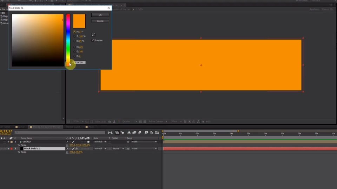Switch to Render Queue tab
337x189 pixels.
click(x=73, y=127)
